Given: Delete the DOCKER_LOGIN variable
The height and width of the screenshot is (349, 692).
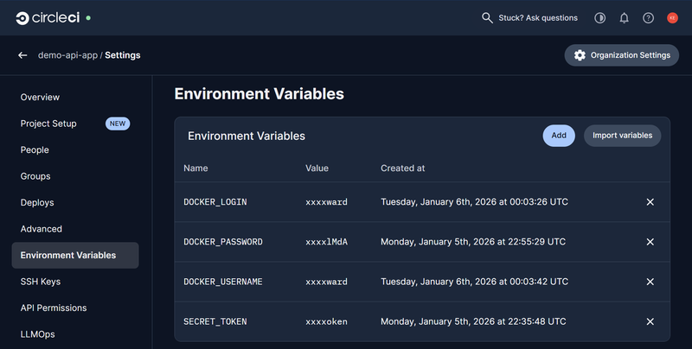Looking at the screenshot, I should click(x=650, y=202).
